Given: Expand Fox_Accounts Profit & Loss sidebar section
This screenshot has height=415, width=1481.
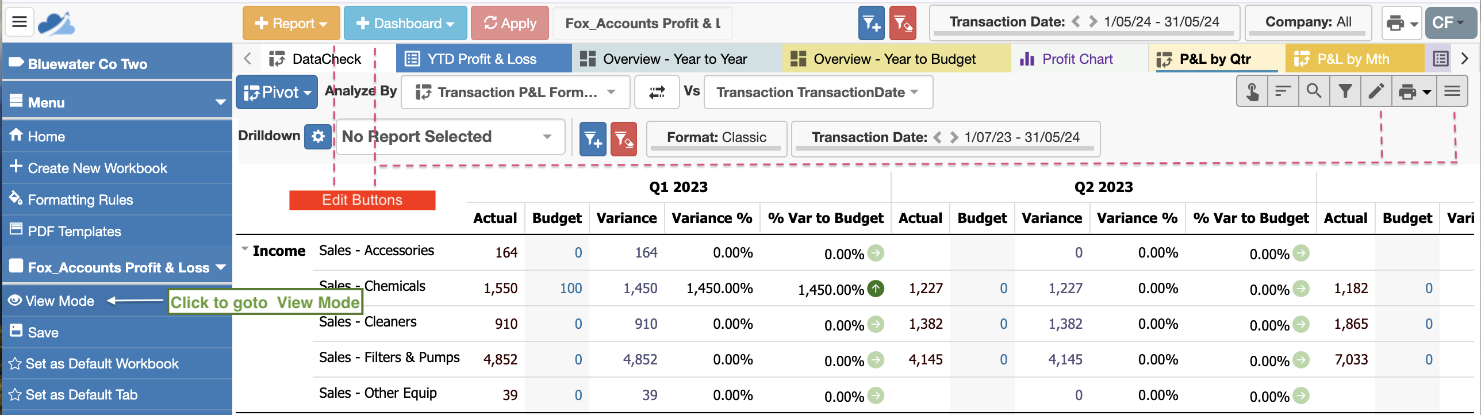Looking at the screenshot, I should point(117,267).
